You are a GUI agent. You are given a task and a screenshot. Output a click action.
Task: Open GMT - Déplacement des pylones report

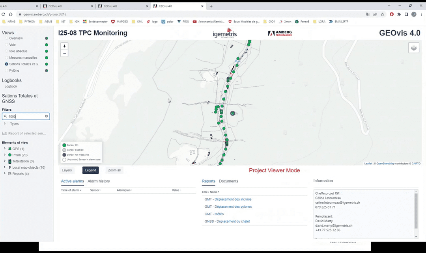click(228, 206)
